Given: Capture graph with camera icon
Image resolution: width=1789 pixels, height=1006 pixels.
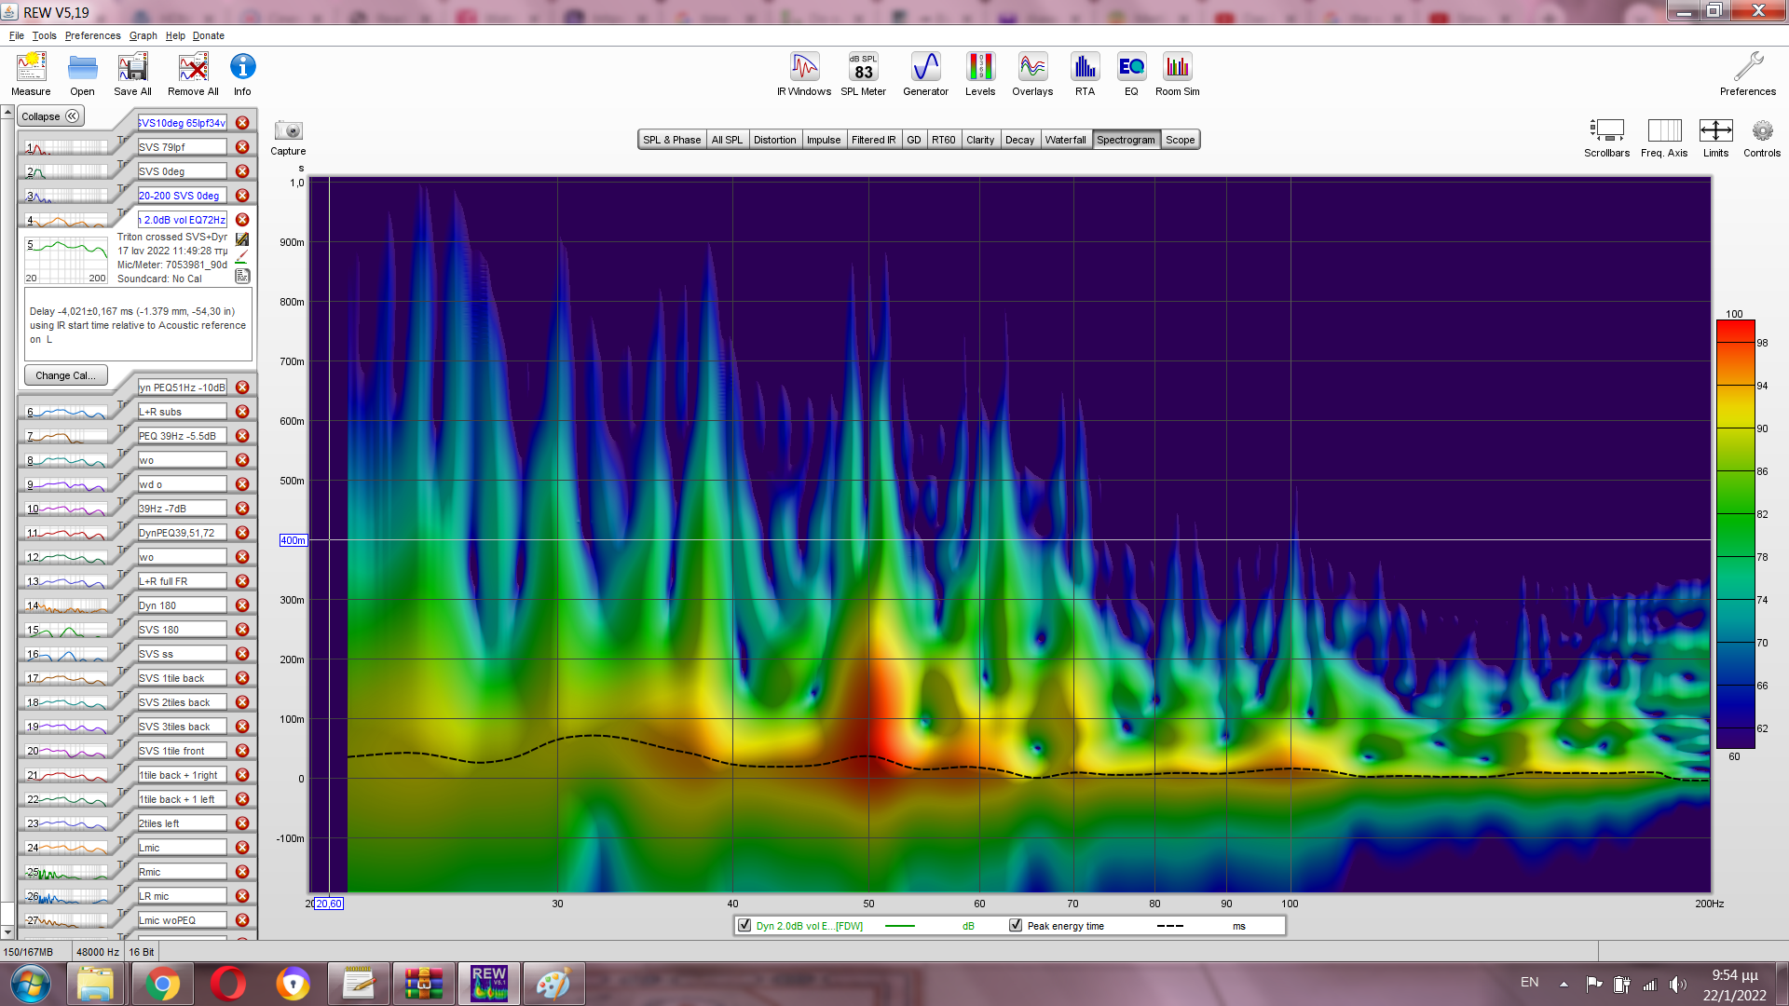Looking at the screenshot, I should [x=288, y=131].
